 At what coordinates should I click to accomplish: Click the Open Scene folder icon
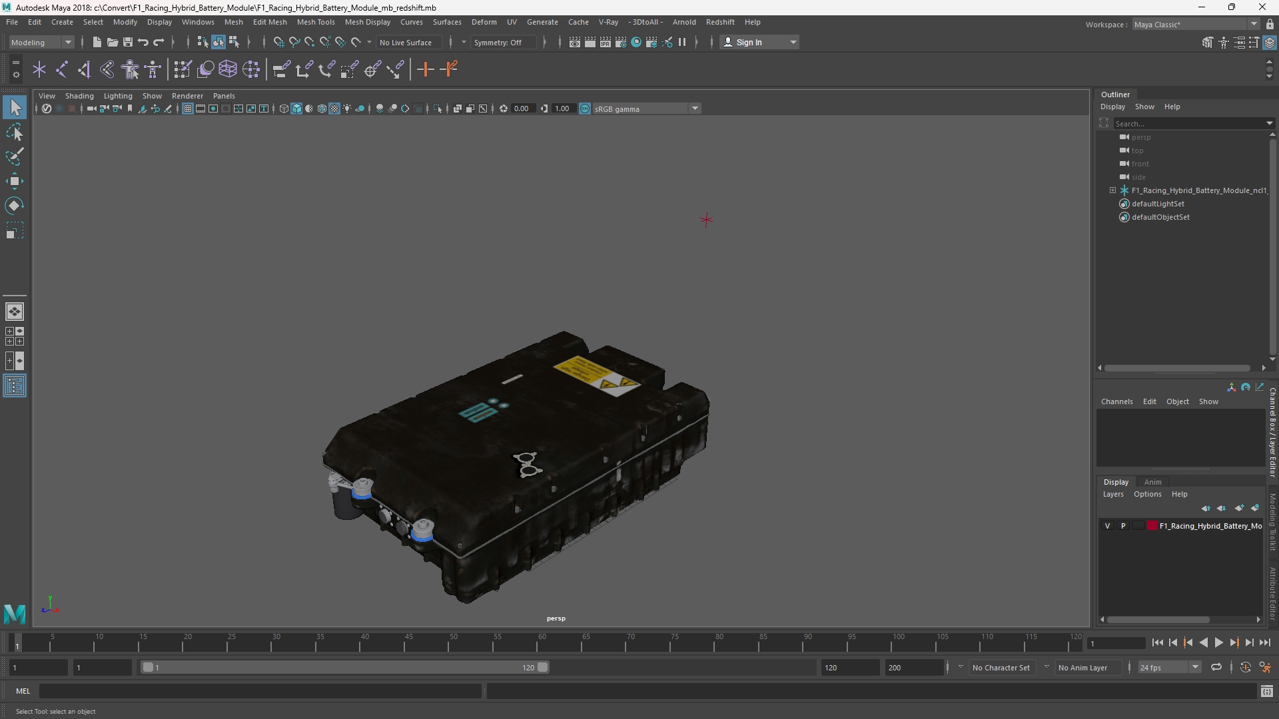[112, 42]
